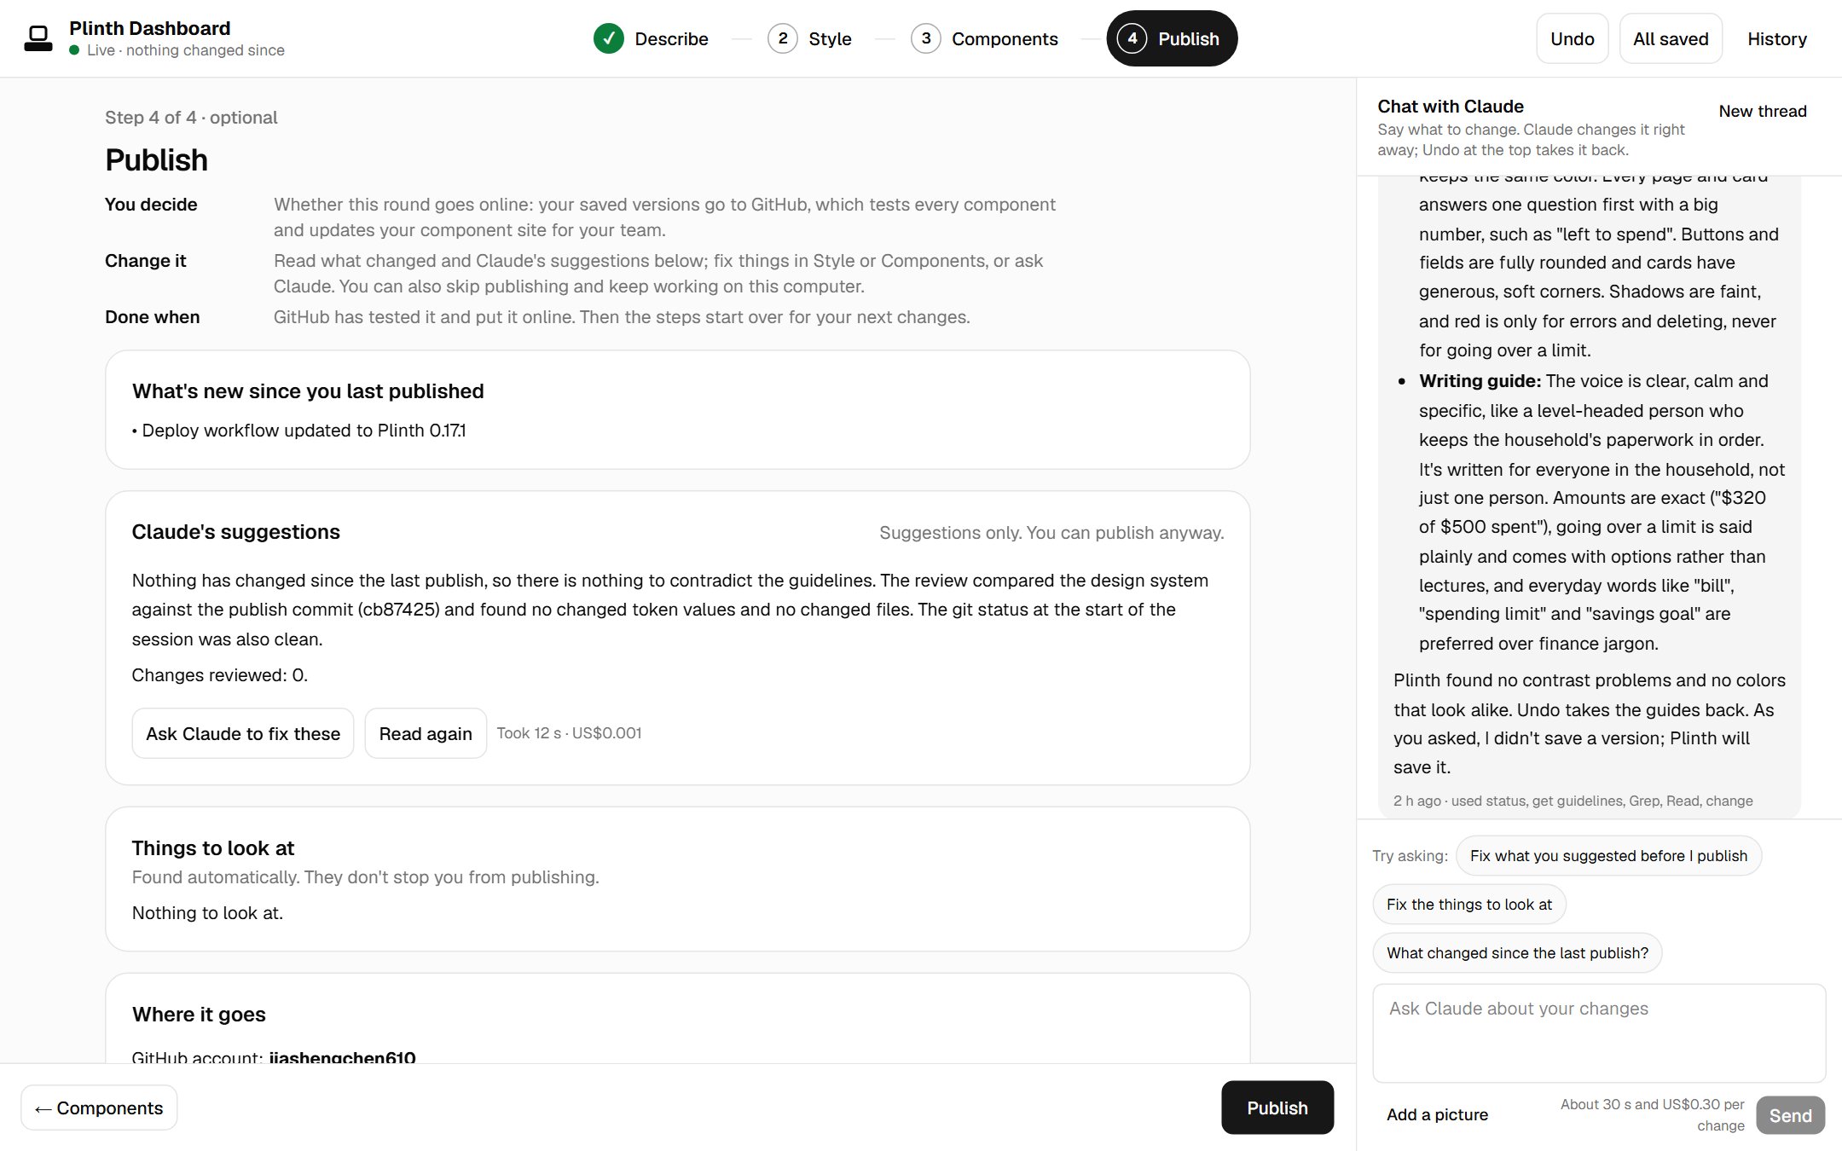Viewport: 1842px width, 1151px height.
Task: Click the Send button
Action: (1790, 1115)
